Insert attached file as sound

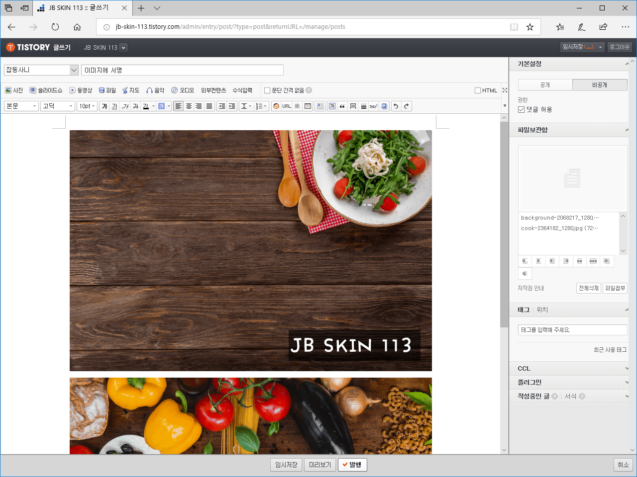pyautogui.click(x=525, y=274)
